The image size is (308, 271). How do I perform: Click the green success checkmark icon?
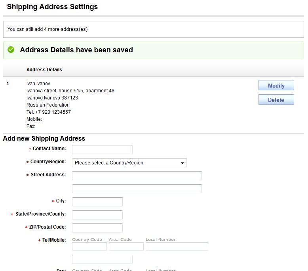pyautogui.click(x=11, y=50)
